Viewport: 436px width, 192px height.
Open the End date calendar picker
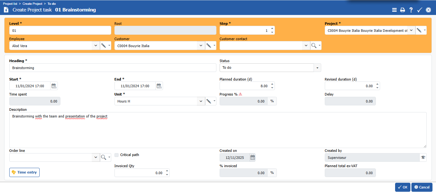pos(159,86)
